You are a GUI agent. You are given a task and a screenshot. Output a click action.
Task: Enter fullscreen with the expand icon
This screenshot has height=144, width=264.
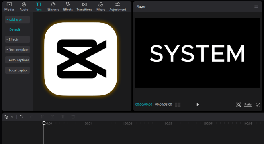click(258, 105)
